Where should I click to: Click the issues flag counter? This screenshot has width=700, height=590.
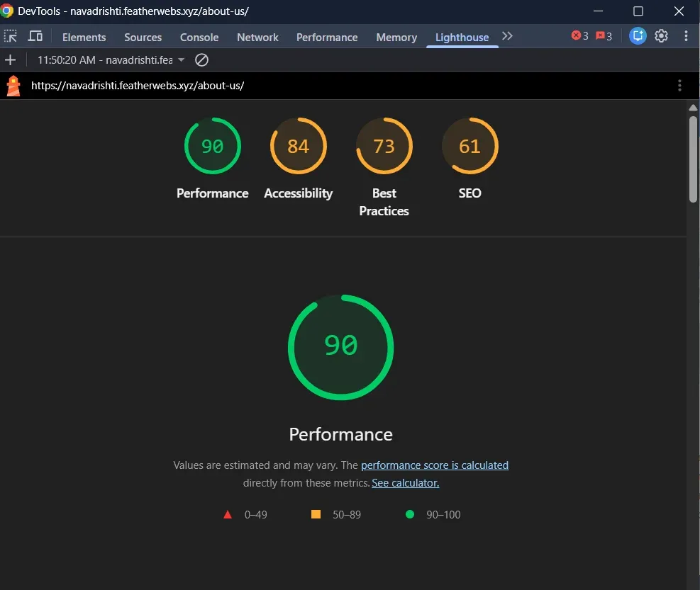coord(604,35)
